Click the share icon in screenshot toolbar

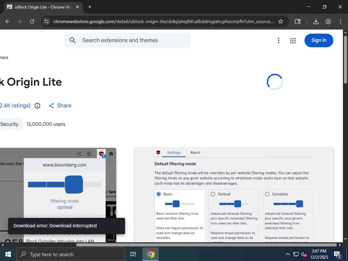(x=79, y=154)
